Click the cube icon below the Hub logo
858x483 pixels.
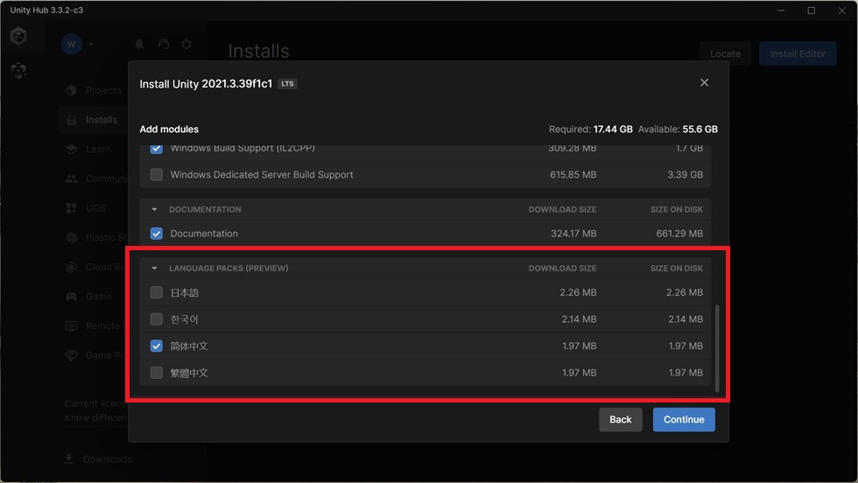(18, 70)
